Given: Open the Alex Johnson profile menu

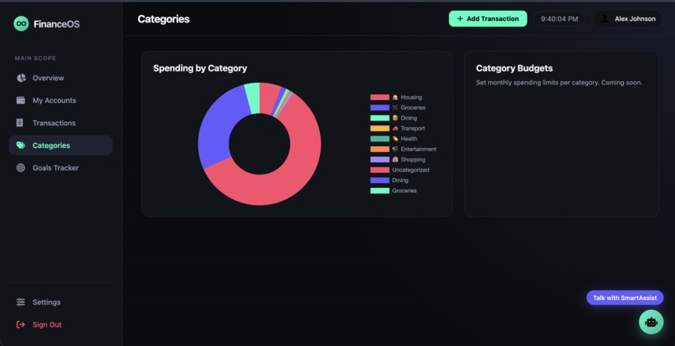Looking at the screenshot, I should [x=627, y=19].
